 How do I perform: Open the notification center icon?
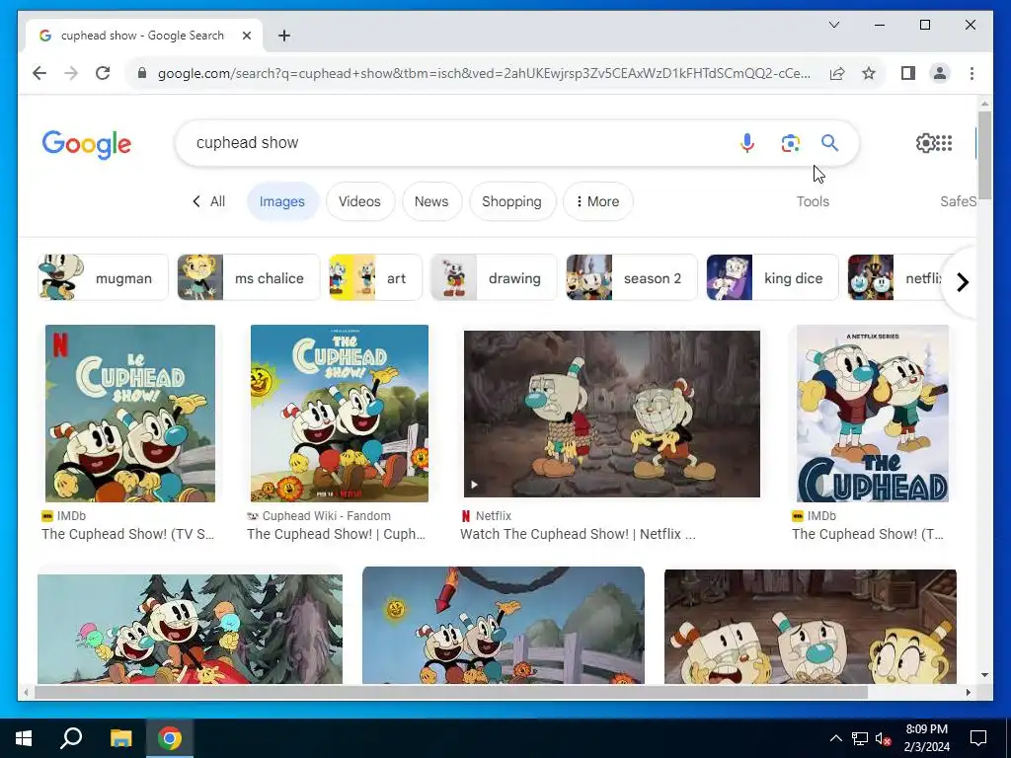(x=978, y=738)
